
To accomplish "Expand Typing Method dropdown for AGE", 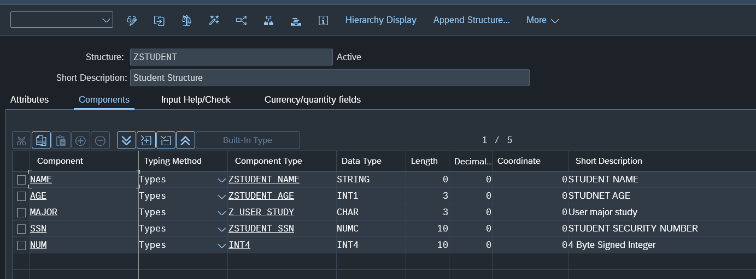I will coord(221,196).
